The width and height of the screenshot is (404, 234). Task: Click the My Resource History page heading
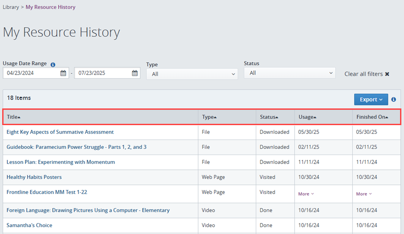point(61,32)
